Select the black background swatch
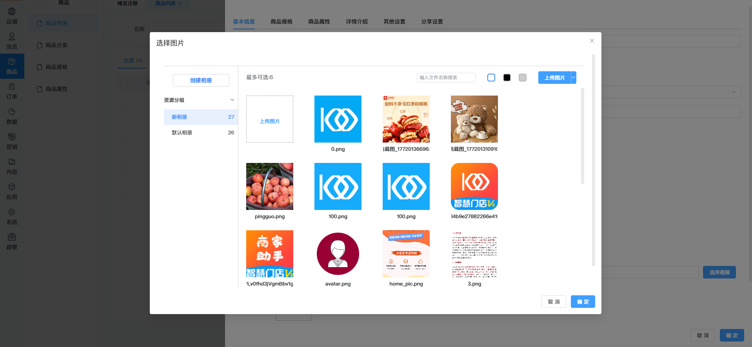The height and width of the screenshot is (347, 752). 507,78
